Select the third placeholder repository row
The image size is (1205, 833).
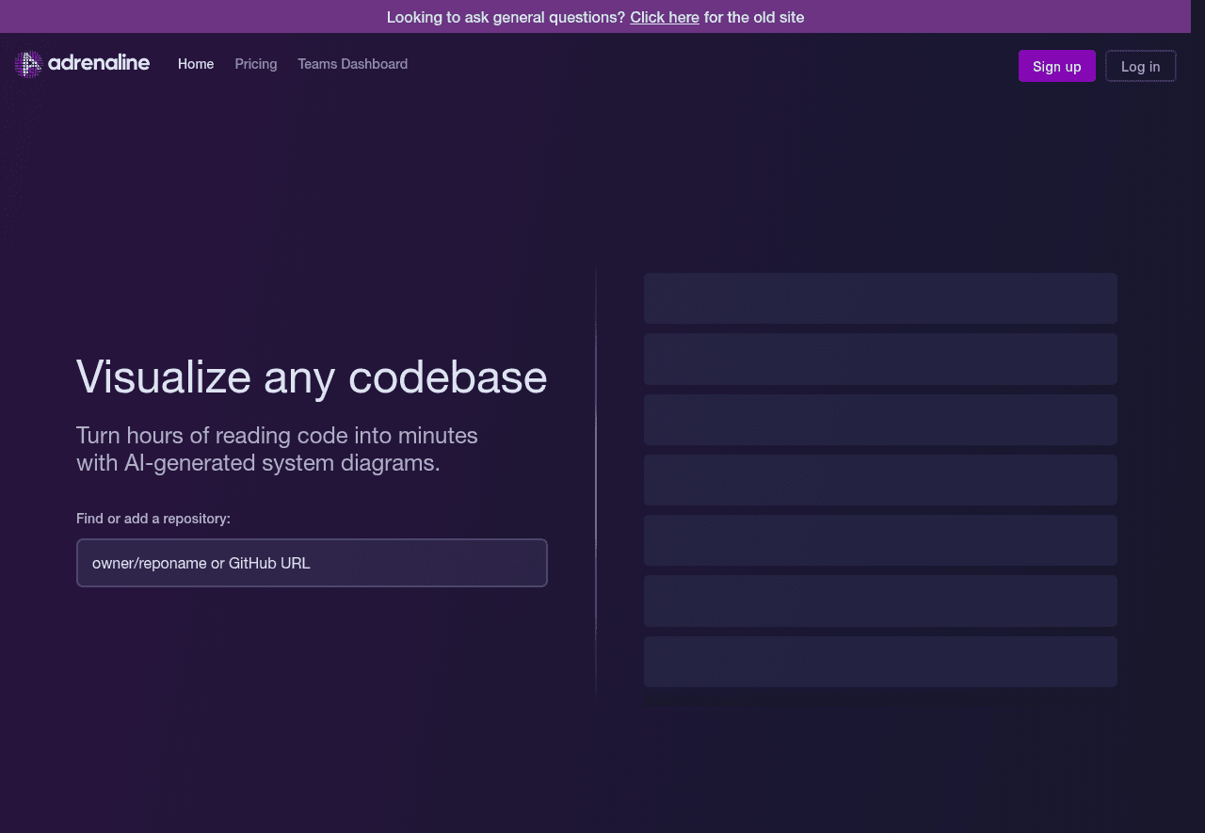coord(880,420)
